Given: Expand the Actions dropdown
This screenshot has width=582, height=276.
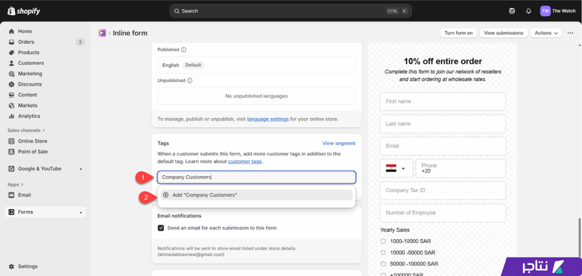Looking at the screenshot, I should 546,33.
